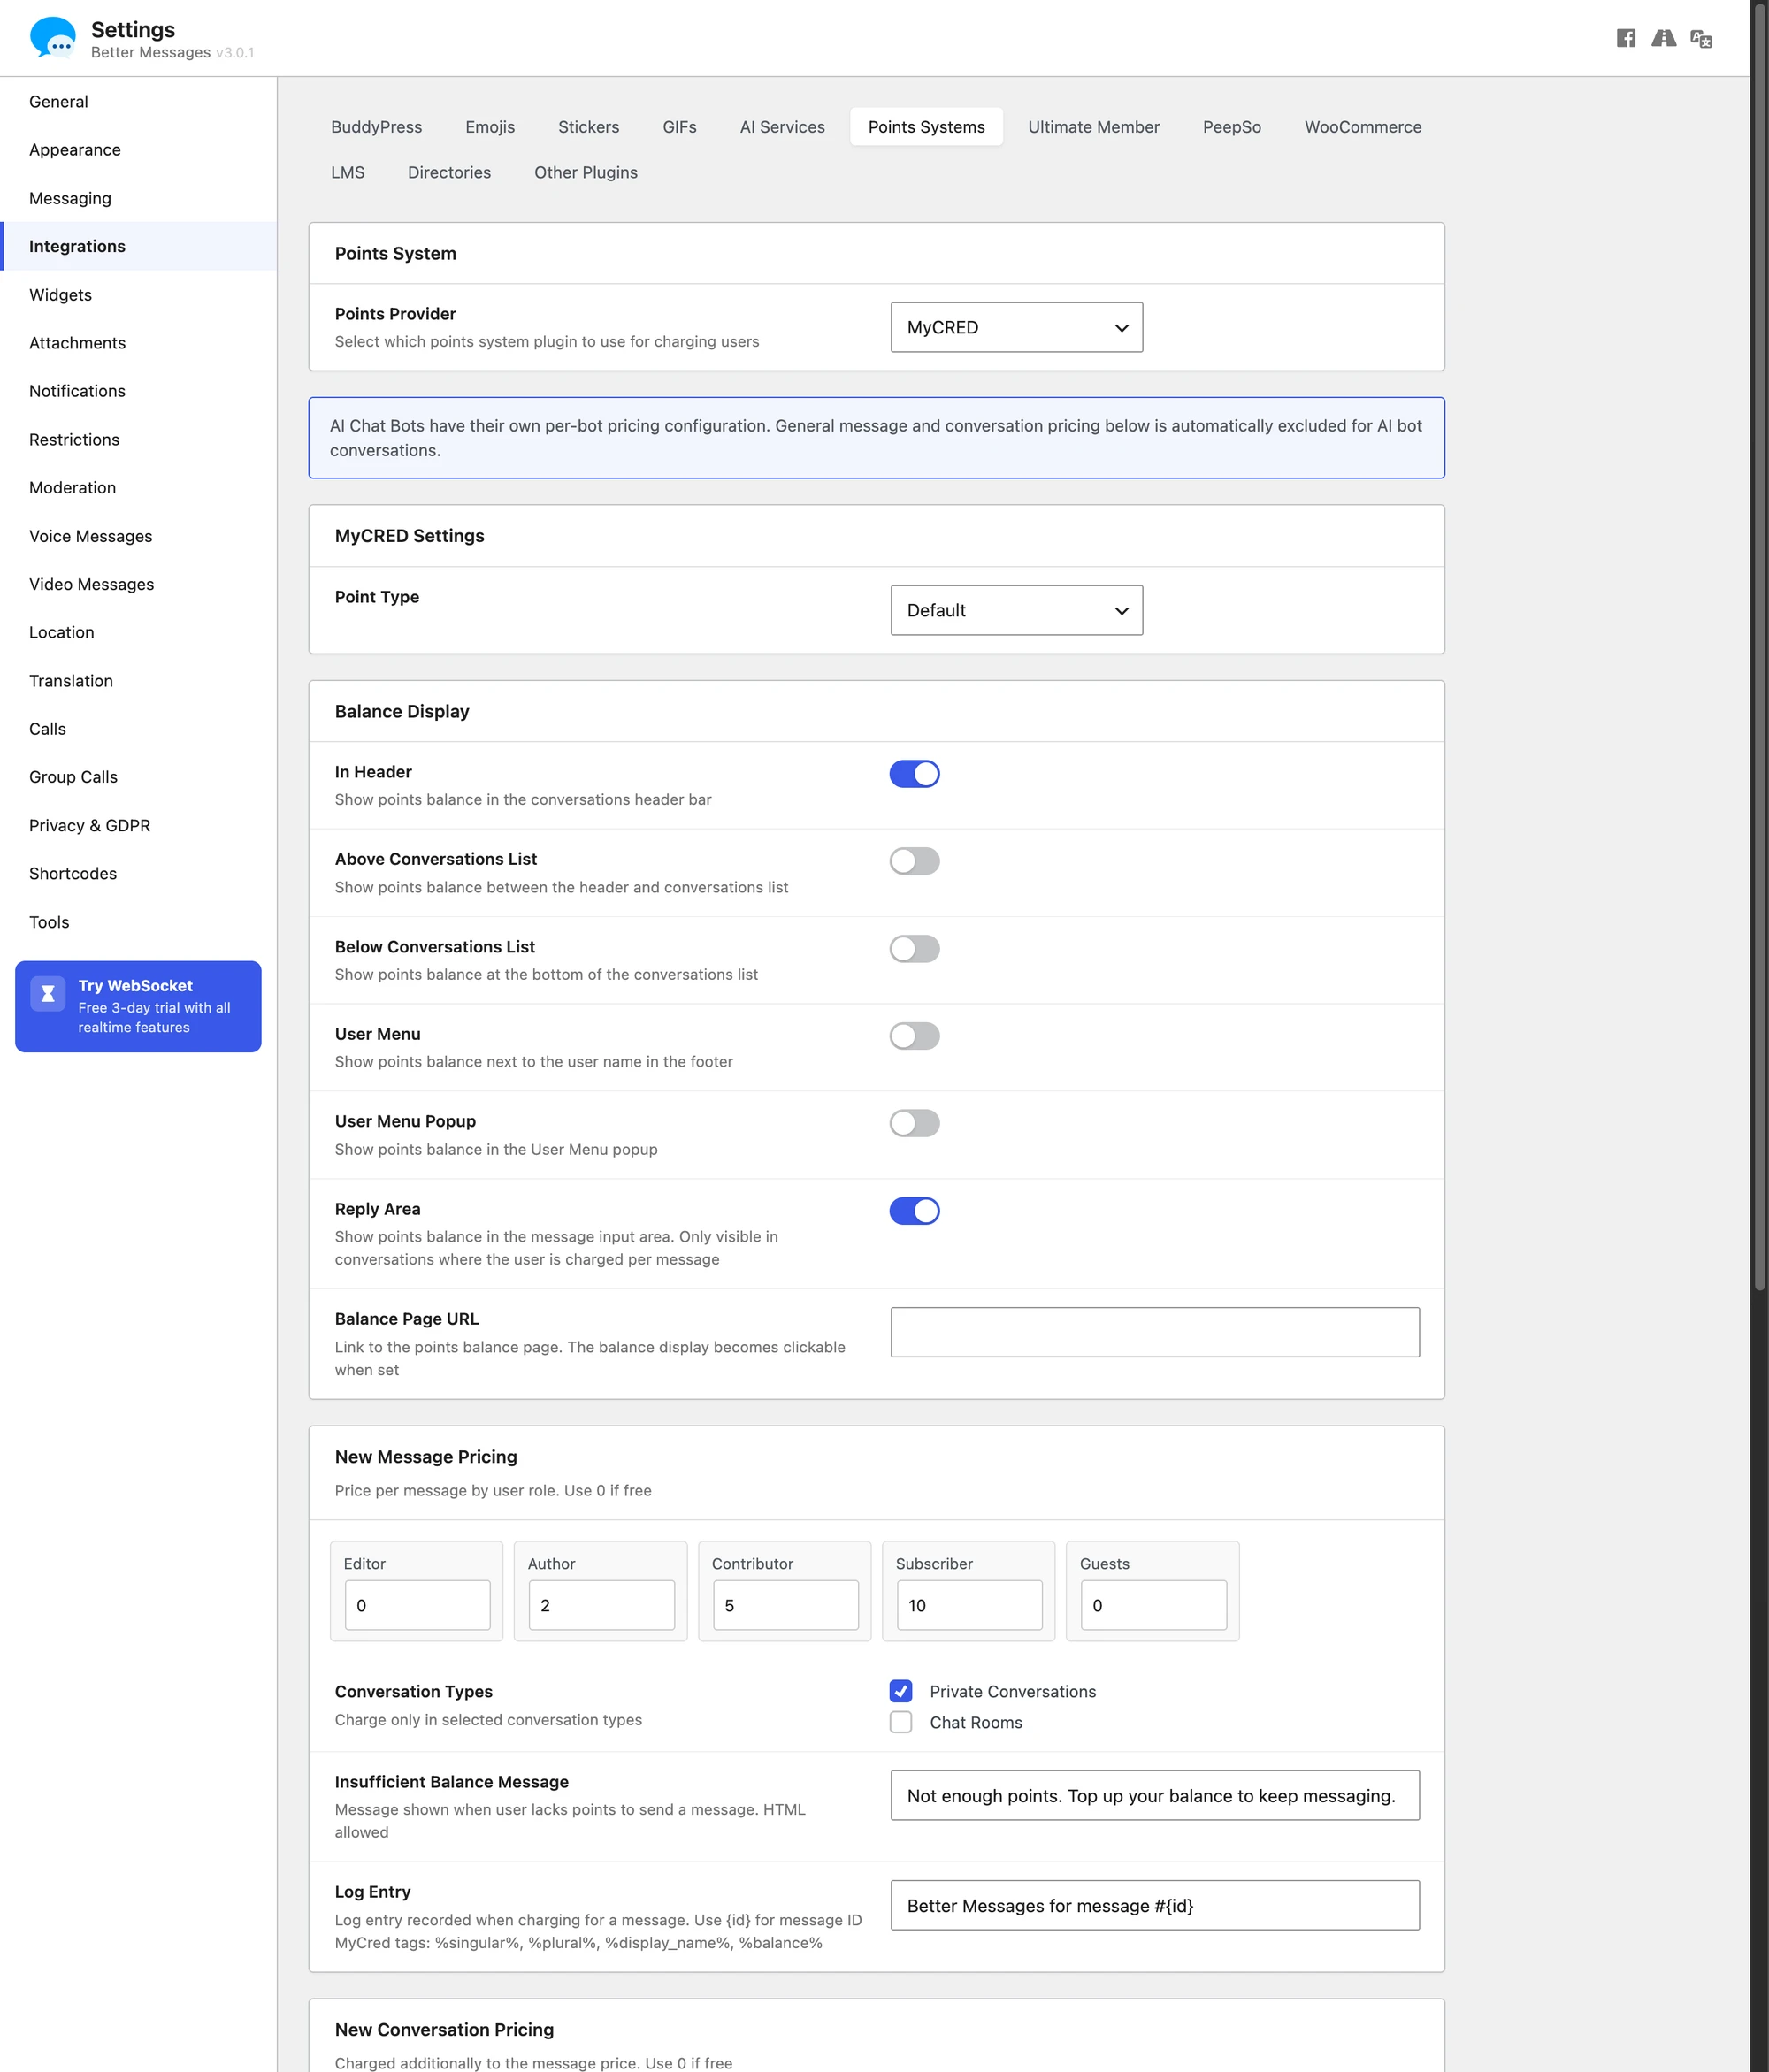Switch to the PeepSo tab

(1231, 127)
